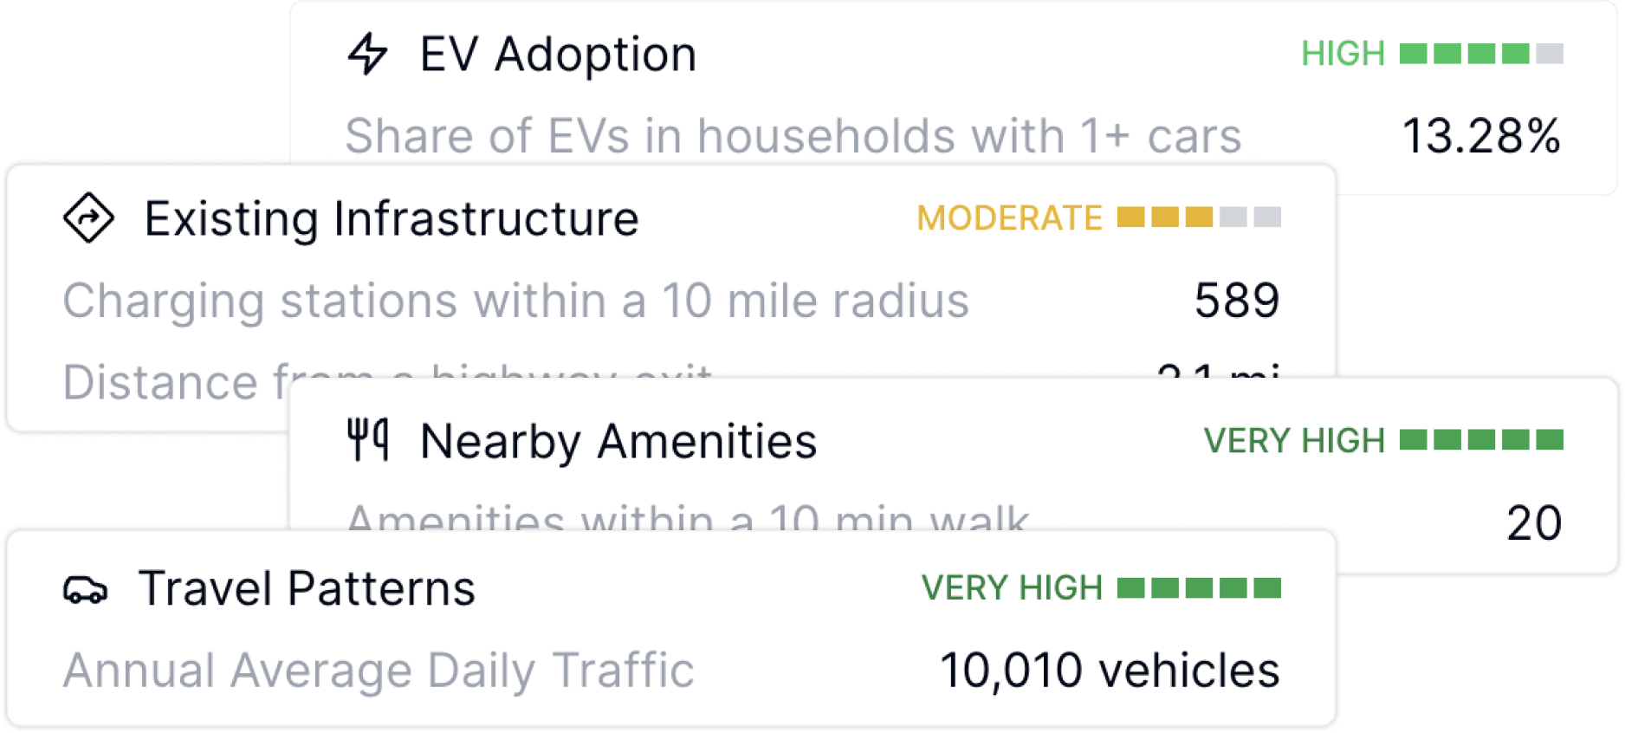Click the 13.28% EV share value
Screen dimensions: 1625x733
click(x=1481, y=136)
